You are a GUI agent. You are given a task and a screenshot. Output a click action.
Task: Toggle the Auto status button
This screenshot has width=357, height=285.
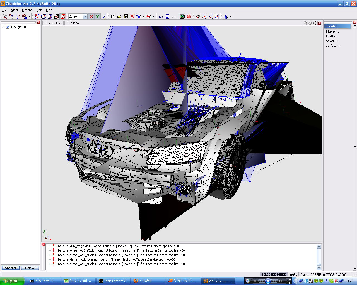pyautogui.click(x=293, y=274)
